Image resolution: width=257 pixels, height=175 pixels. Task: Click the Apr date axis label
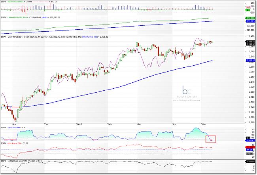pyautogui.click(x=174, y=124)
